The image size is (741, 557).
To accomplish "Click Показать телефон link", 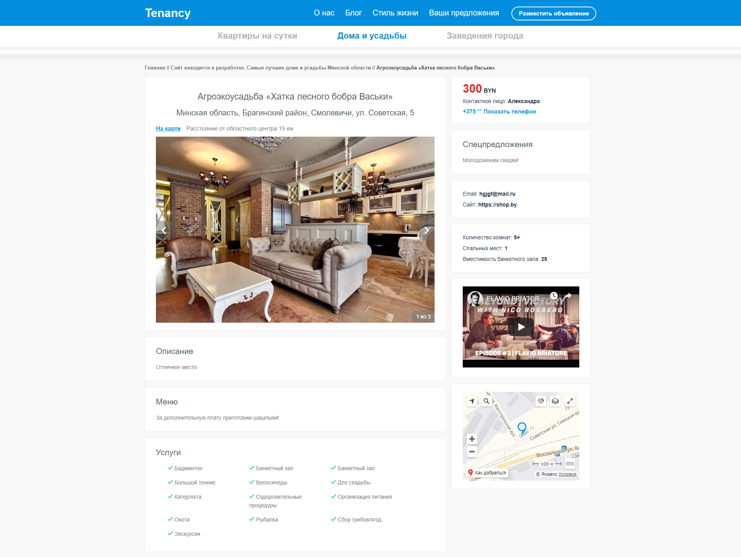I will coord(509,112).
